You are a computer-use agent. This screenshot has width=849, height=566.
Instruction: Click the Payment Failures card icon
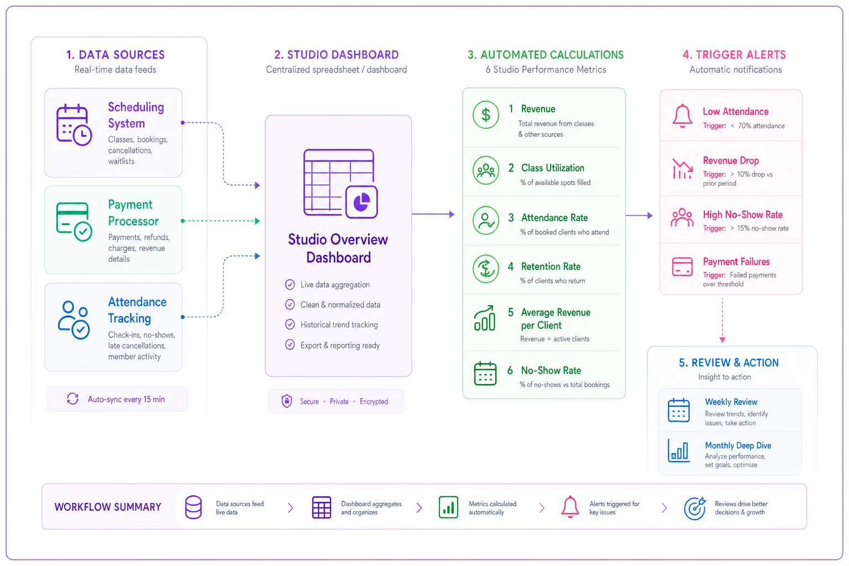[x=683, y=266]
